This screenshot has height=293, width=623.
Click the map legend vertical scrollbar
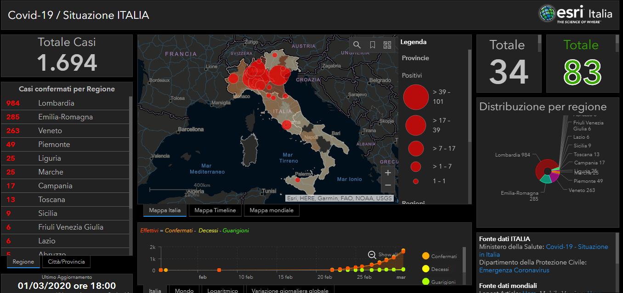point(470,96)
